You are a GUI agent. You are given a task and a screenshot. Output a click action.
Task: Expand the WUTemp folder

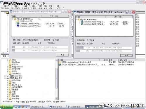click(x=8, y=99)
